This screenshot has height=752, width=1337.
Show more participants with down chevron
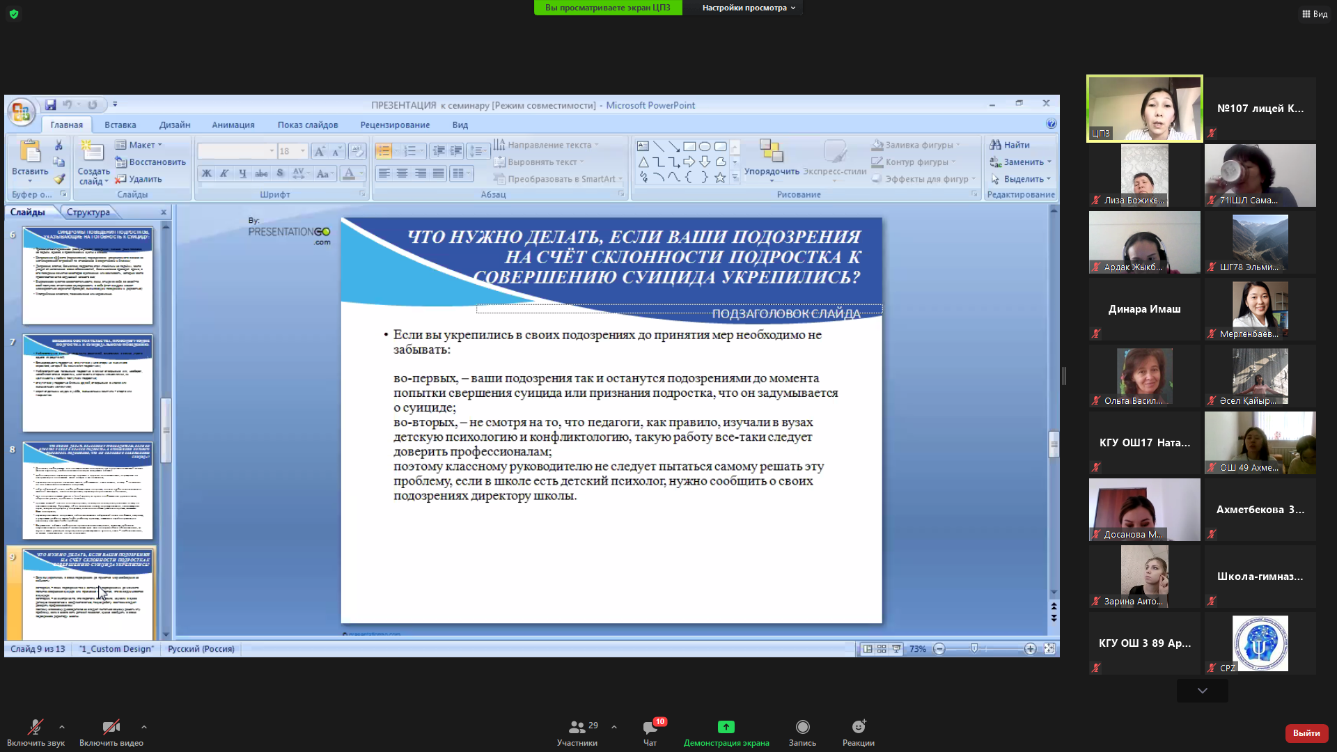tap(1202, 691)
